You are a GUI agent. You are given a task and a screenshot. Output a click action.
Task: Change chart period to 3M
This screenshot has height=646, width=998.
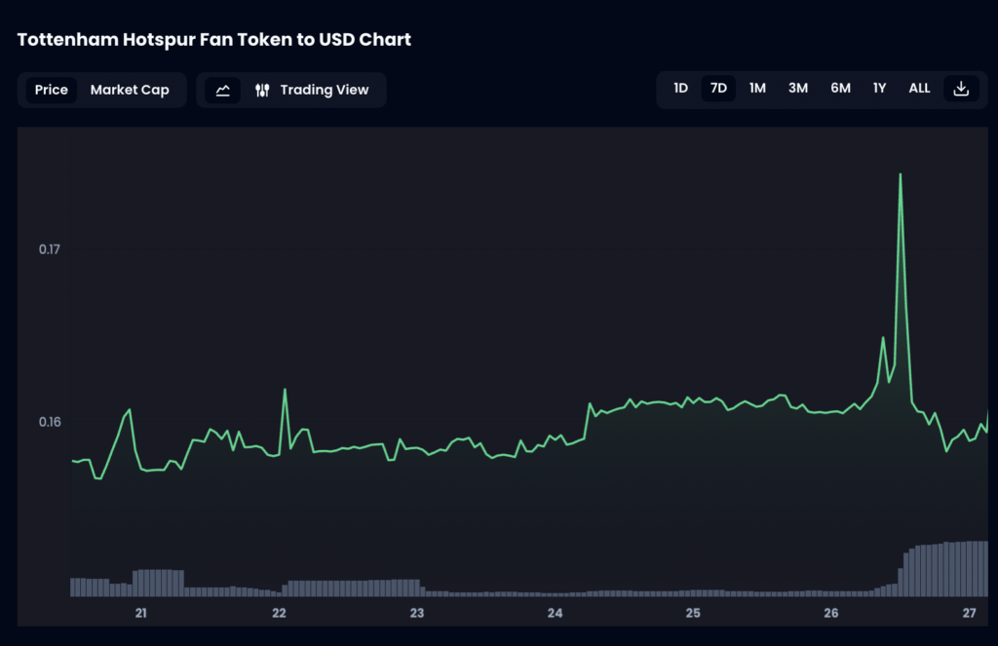pos(798,89)
